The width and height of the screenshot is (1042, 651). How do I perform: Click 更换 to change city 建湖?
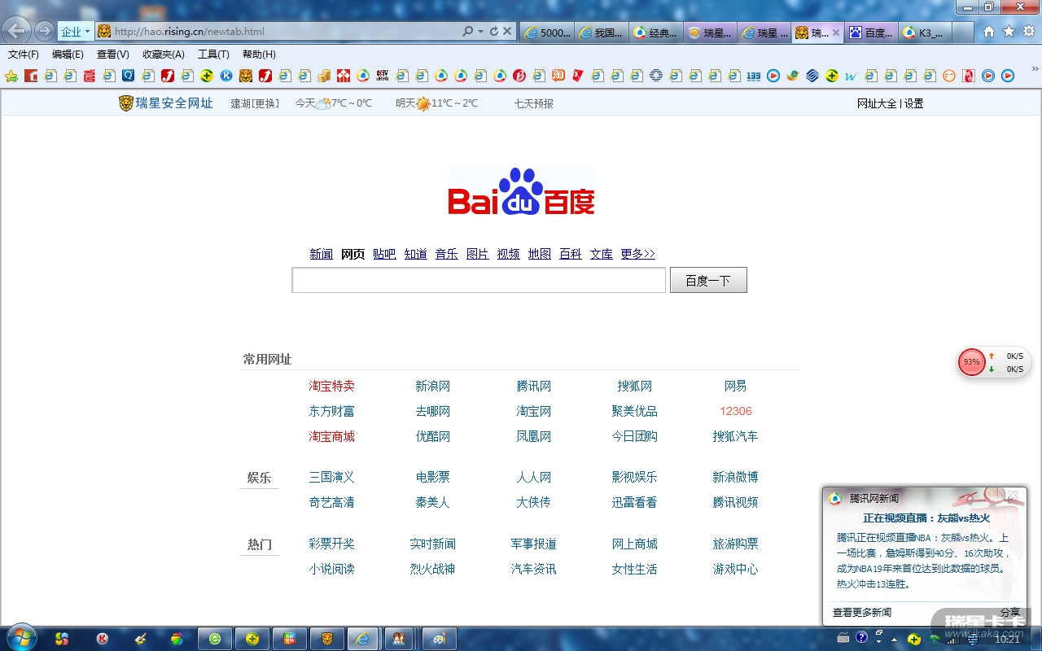pos(265,103)
